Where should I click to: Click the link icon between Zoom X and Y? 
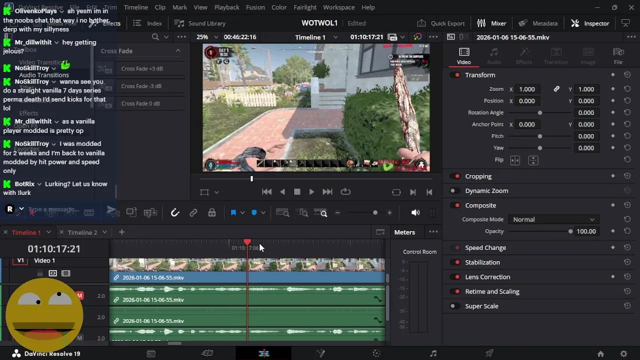pyautogui.click(x=556, y=89)
